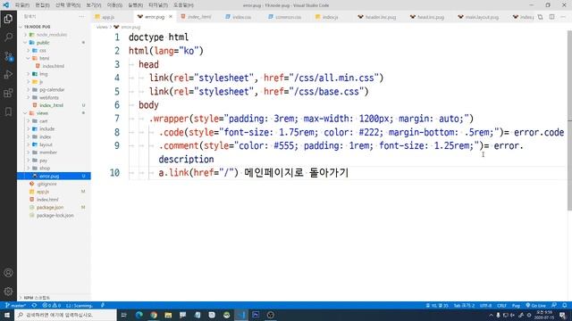
Task: Expand the include folder
Action: click(29, 128)
